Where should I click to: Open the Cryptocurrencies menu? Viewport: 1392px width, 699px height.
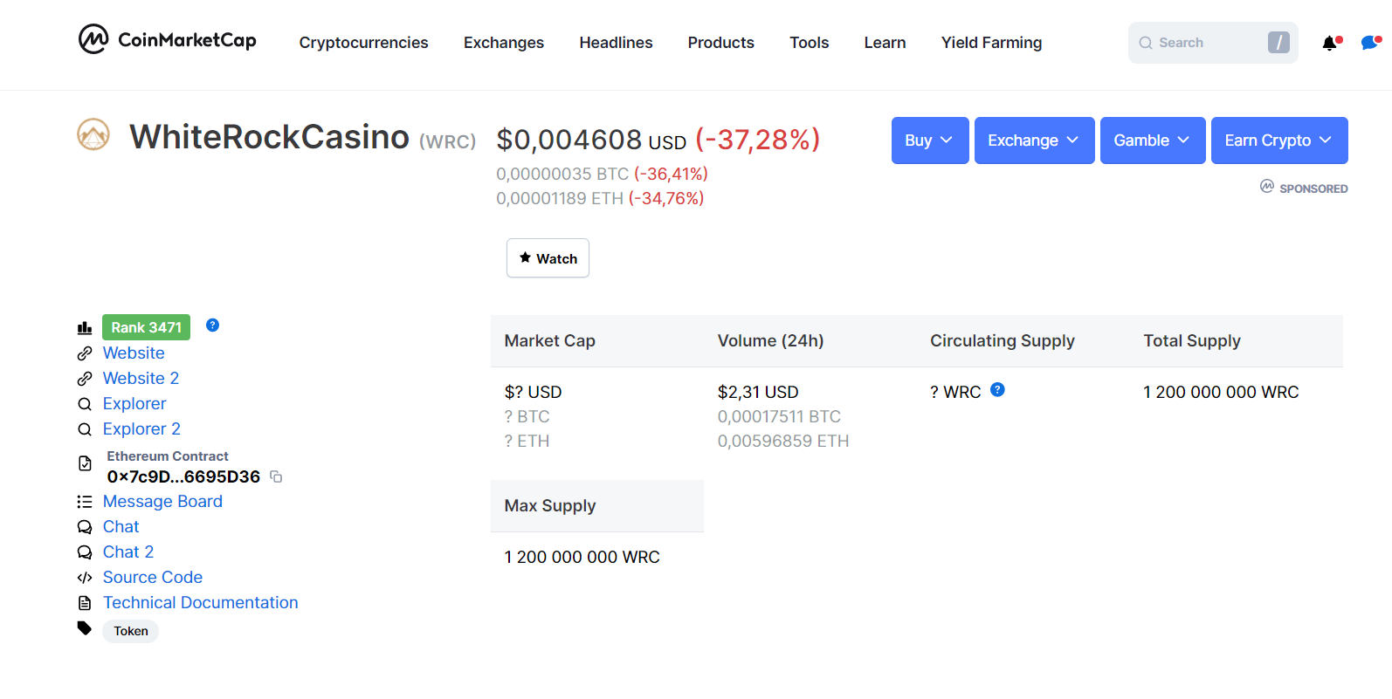[363, 43]
